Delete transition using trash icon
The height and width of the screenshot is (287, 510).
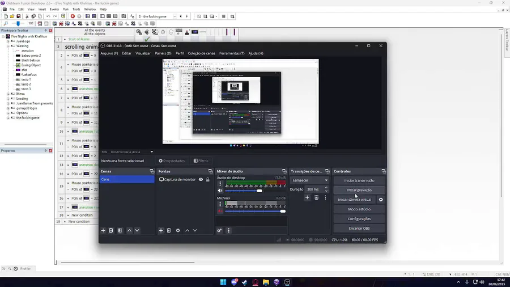(316, 197)
